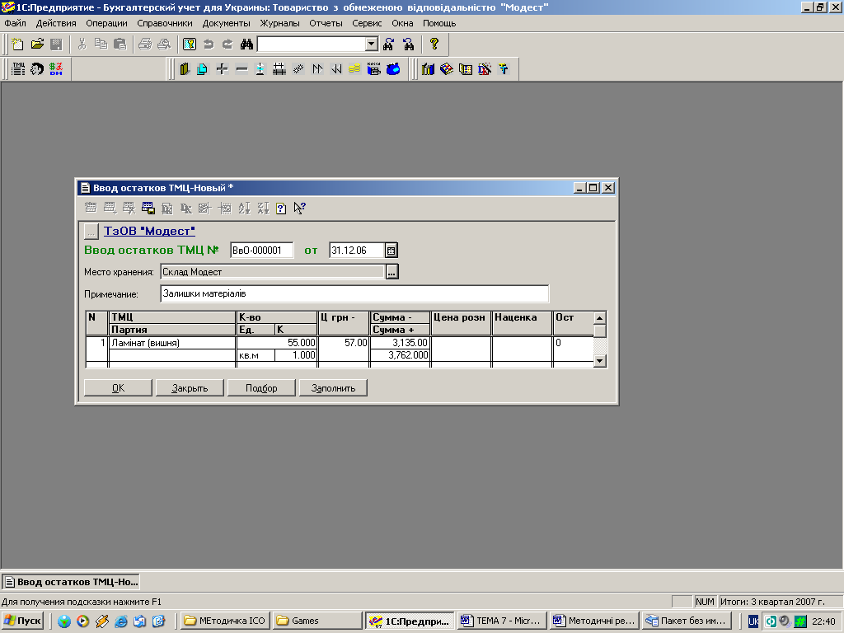Click the blue piggy bank icon
This screenshot has width=844, height=633.
[x=393, y=69]
